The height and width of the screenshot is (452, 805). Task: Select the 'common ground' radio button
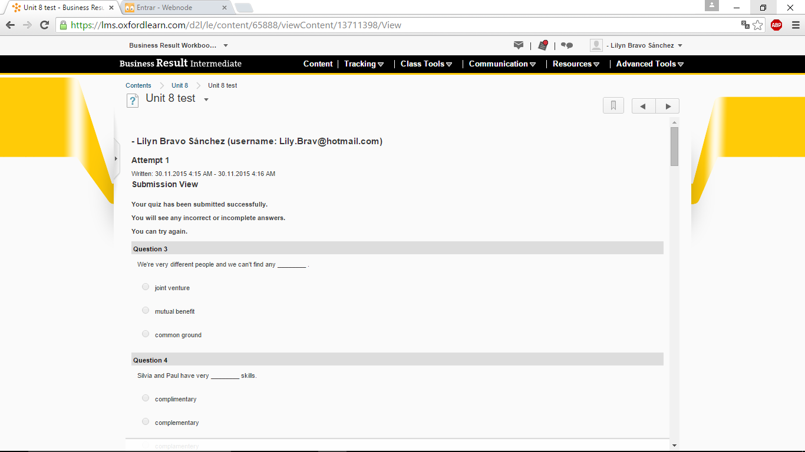(x=146, y=334)
